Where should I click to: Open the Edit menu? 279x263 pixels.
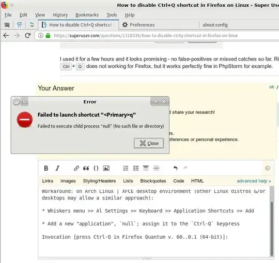coord(23,15)
